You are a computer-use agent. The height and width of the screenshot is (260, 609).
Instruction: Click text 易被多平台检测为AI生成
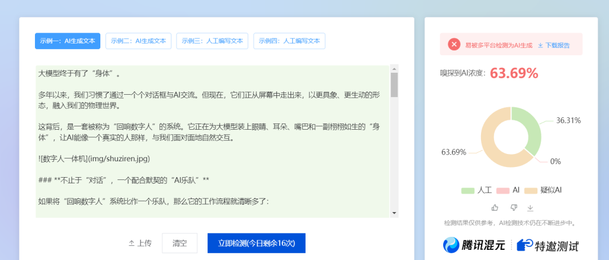coord(498,45)
